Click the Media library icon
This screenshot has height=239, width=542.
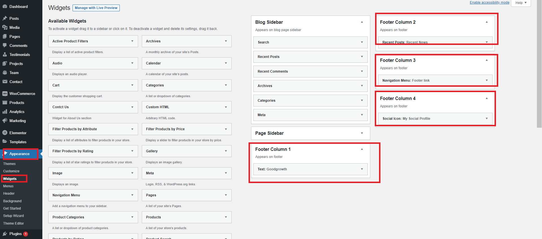(5, 27)
